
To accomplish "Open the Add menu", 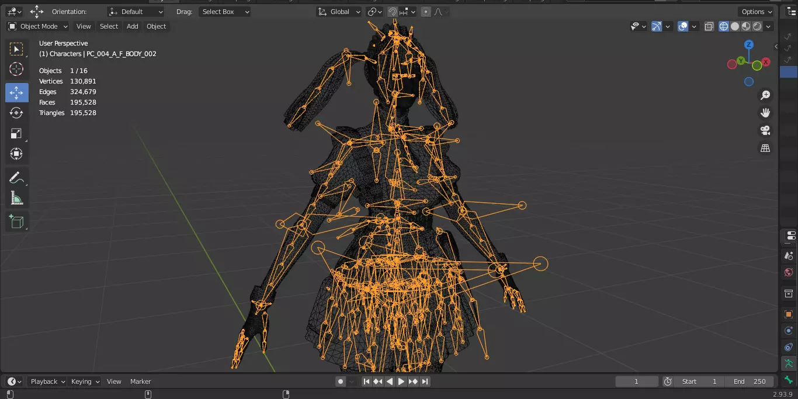I will pos(133,26).
